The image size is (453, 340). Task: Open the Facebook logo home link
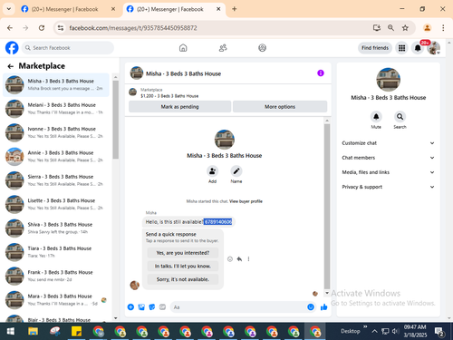(12, 48)
